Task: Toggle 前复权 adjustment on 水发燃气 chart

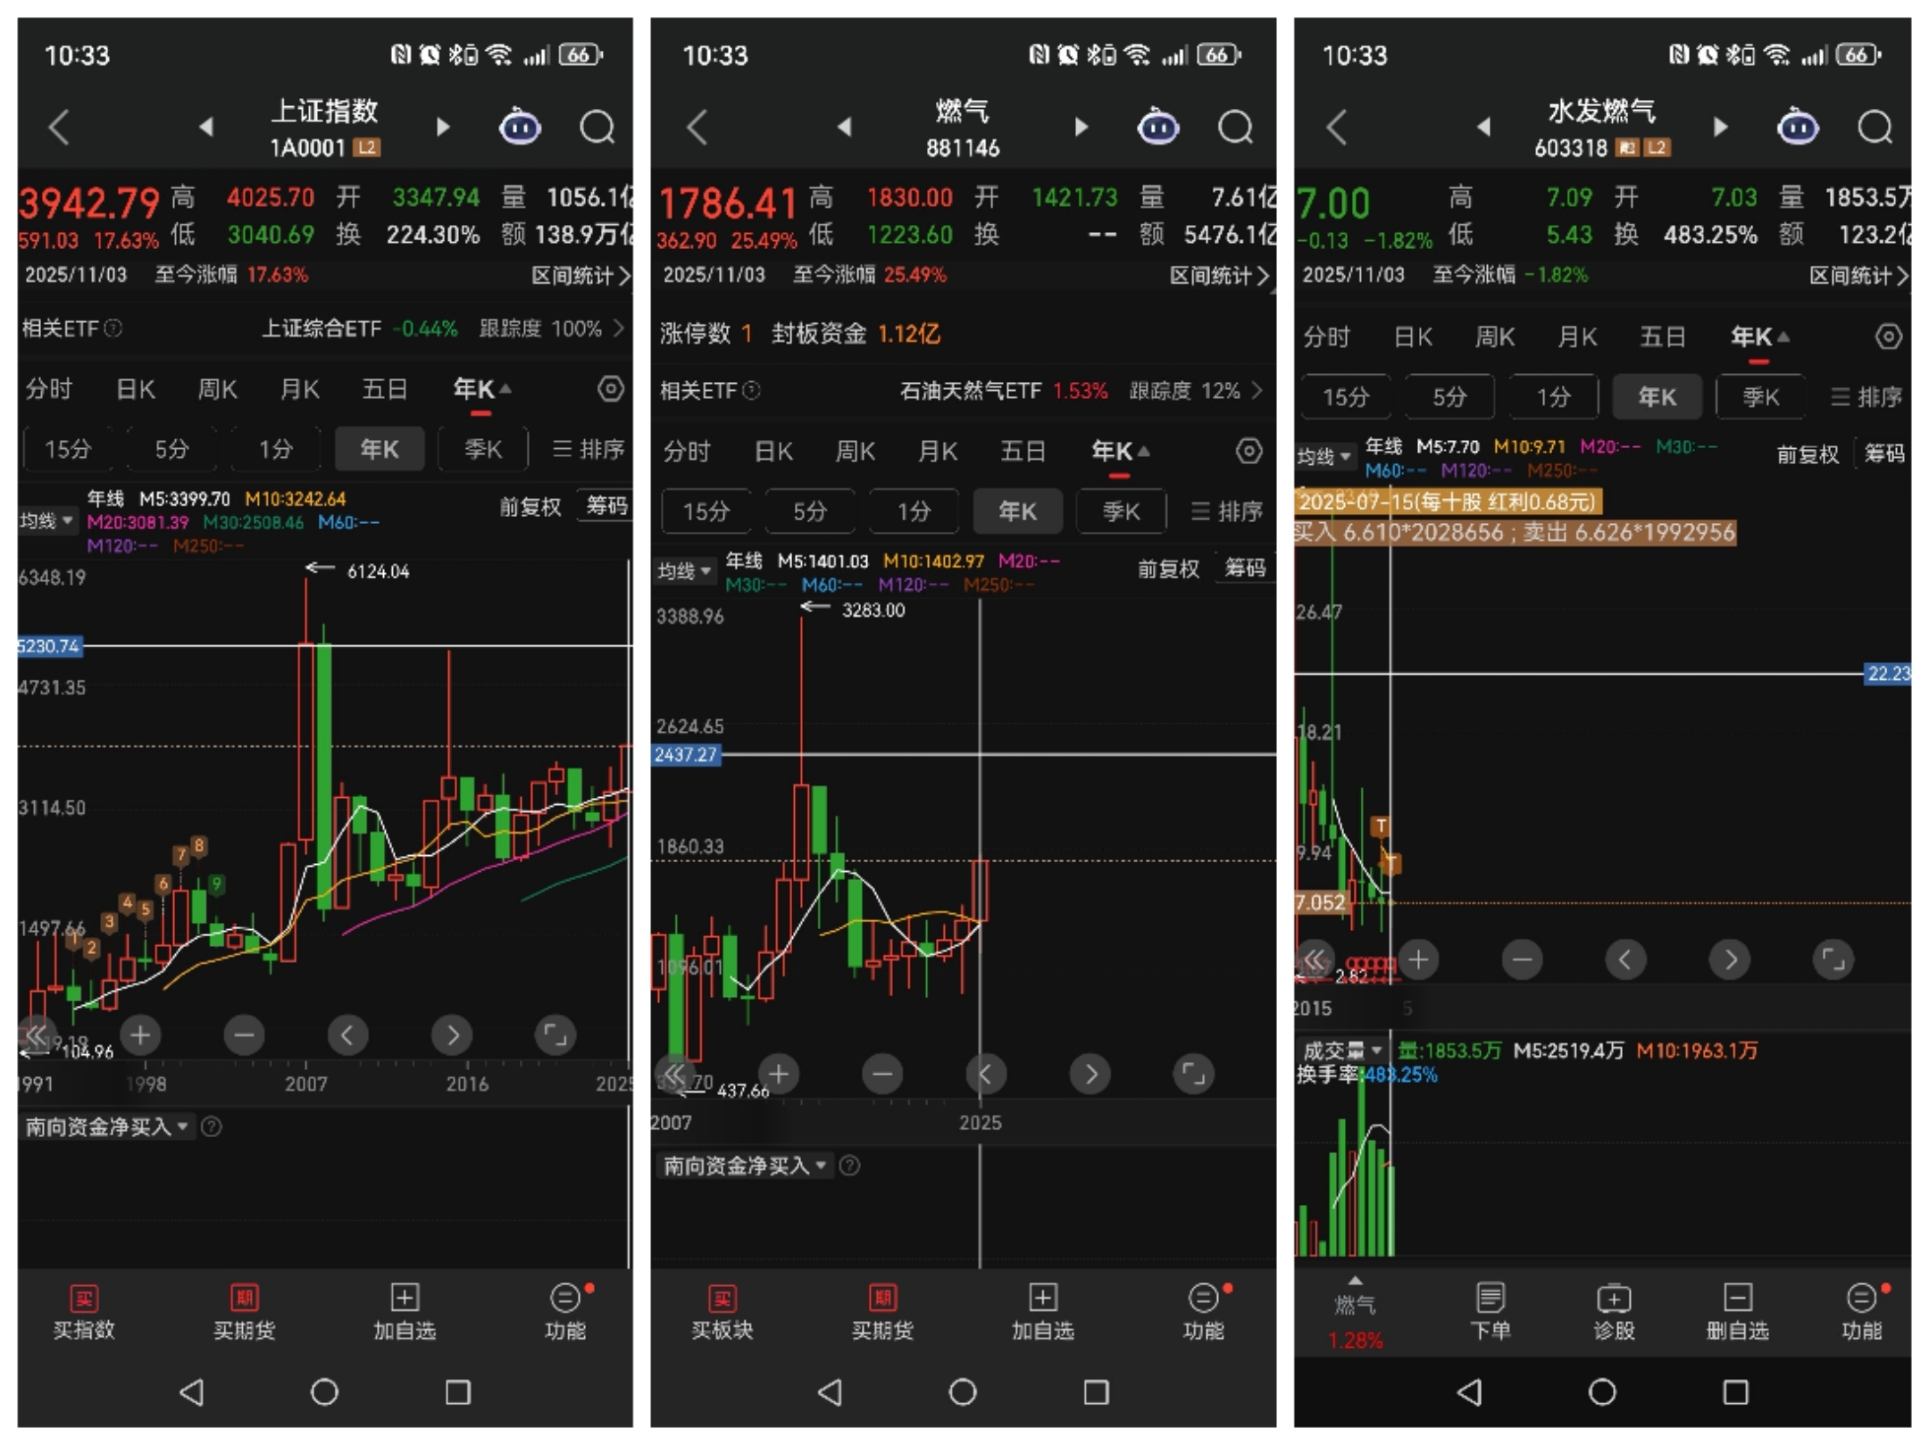Action: point(1807,454)
